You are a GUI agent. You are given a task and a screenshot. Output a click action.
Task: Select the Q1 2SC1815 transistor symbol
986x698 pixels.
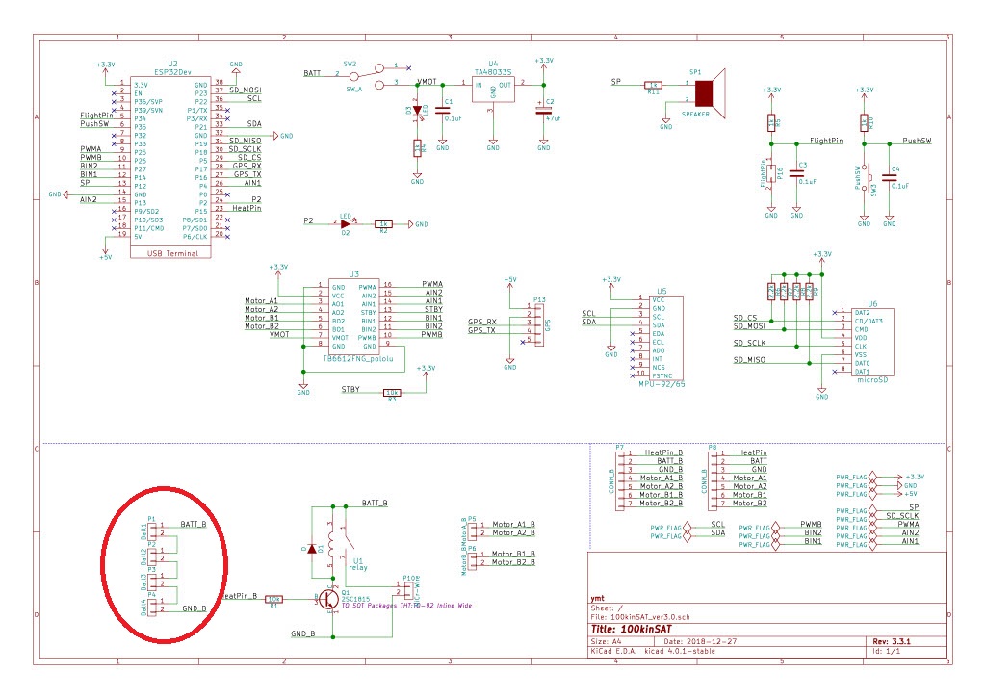[x=327, y=598]
